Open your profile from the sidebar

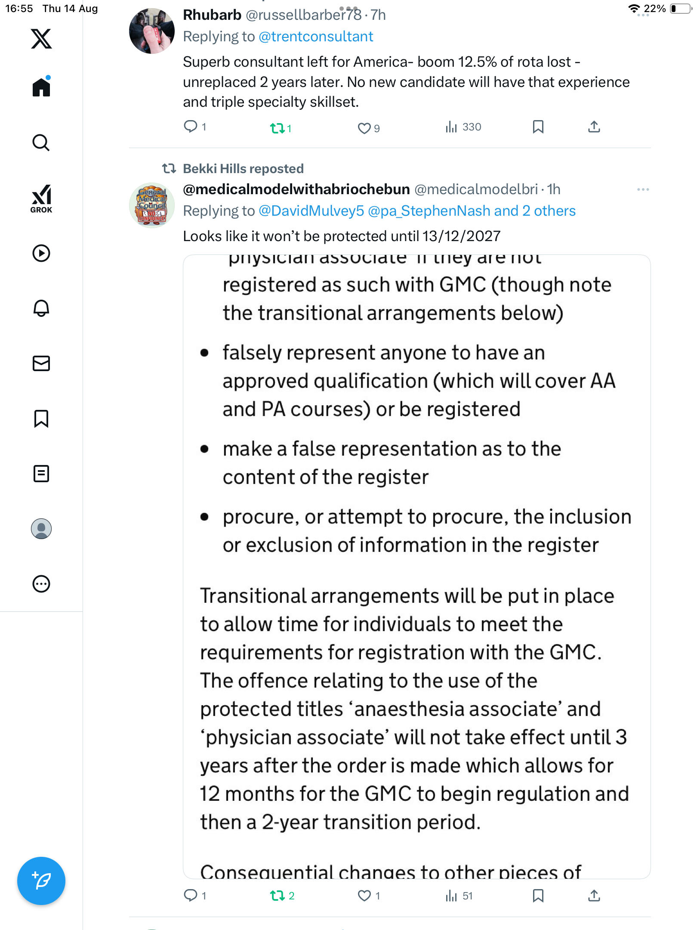click(x=41, y=529)
